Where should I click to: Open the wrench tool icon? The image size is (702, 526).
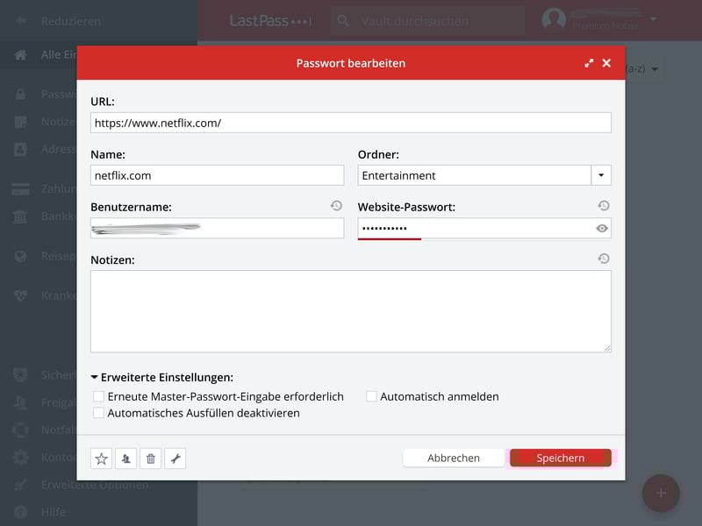(x=175, y=458)
